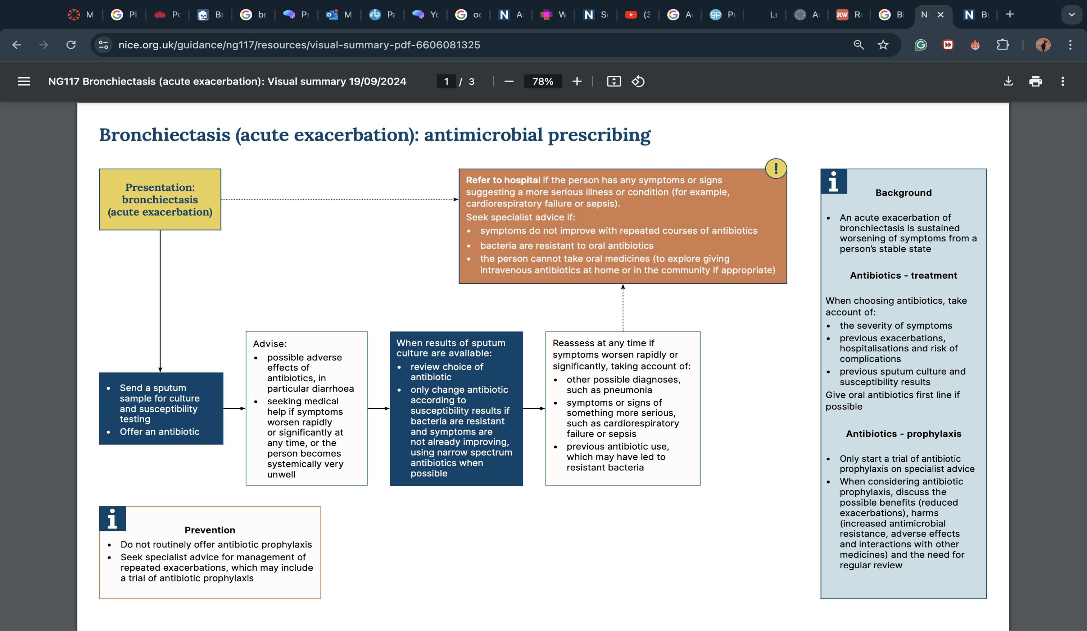Image resolution: width=1087 pixels, height=631 pixels.
Task: Switch to the 'Pl' Google tab
Action: click(x=124, y=15)
